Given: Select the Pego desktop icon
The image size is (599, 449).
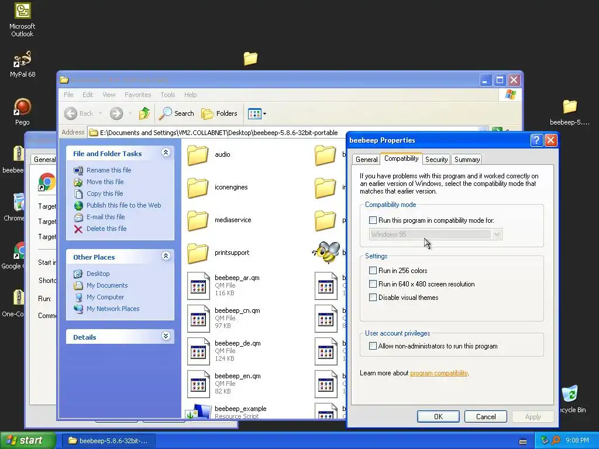Looking at the screenshot, I should (x=22, y=112).
